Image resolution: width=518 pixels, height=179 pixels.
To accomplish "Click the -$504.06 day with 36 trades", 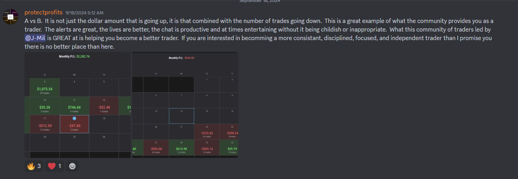I will (x=156, y=148).
